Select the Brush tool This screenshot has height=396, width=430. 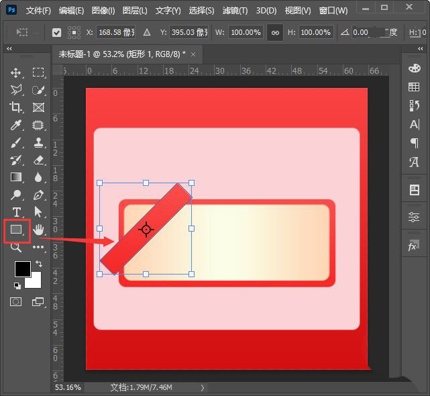[16, 143]
